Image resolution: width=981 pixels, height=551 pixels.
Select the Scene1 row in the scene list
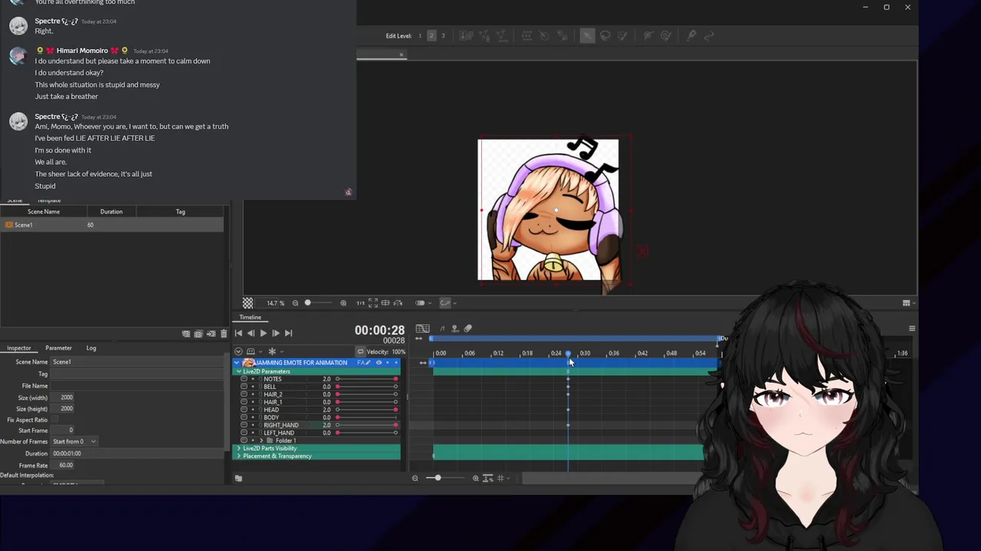point(112,225)
